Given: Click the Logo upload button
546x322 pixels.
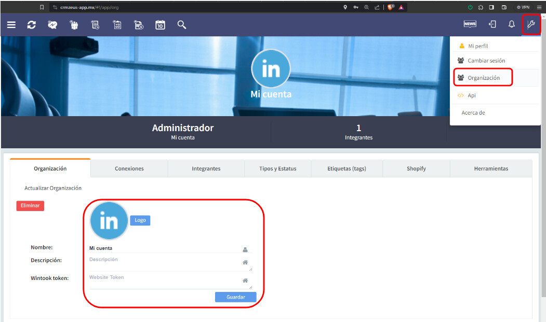Looking at the screenshot, I should tap(140, 220).
